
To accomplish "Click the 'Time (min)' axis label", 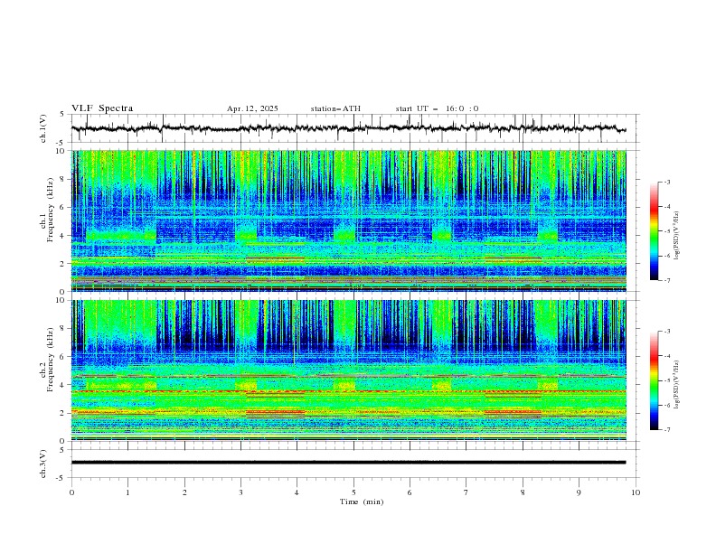I will [362, 501].
